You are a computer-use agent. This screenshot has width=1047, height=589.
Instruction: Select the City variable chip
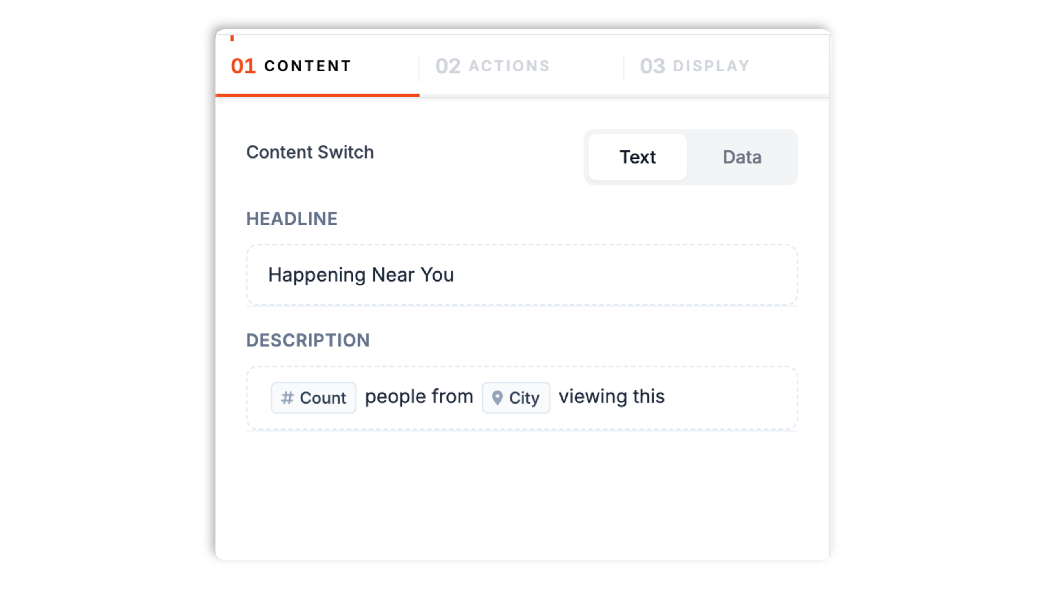point(516,398)
